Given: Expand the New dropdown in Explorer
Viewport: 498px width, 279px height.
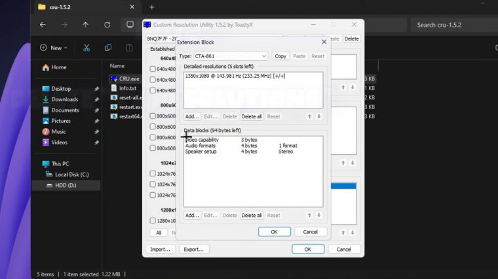Looking at the screenshot, I should (56, 48).
